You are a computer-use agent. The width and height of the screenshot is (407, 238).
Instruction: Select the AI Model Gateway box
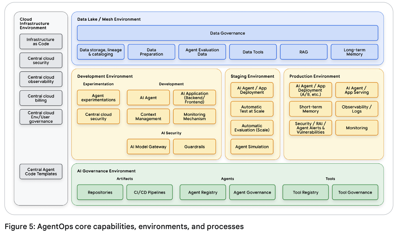click(148, 147)
